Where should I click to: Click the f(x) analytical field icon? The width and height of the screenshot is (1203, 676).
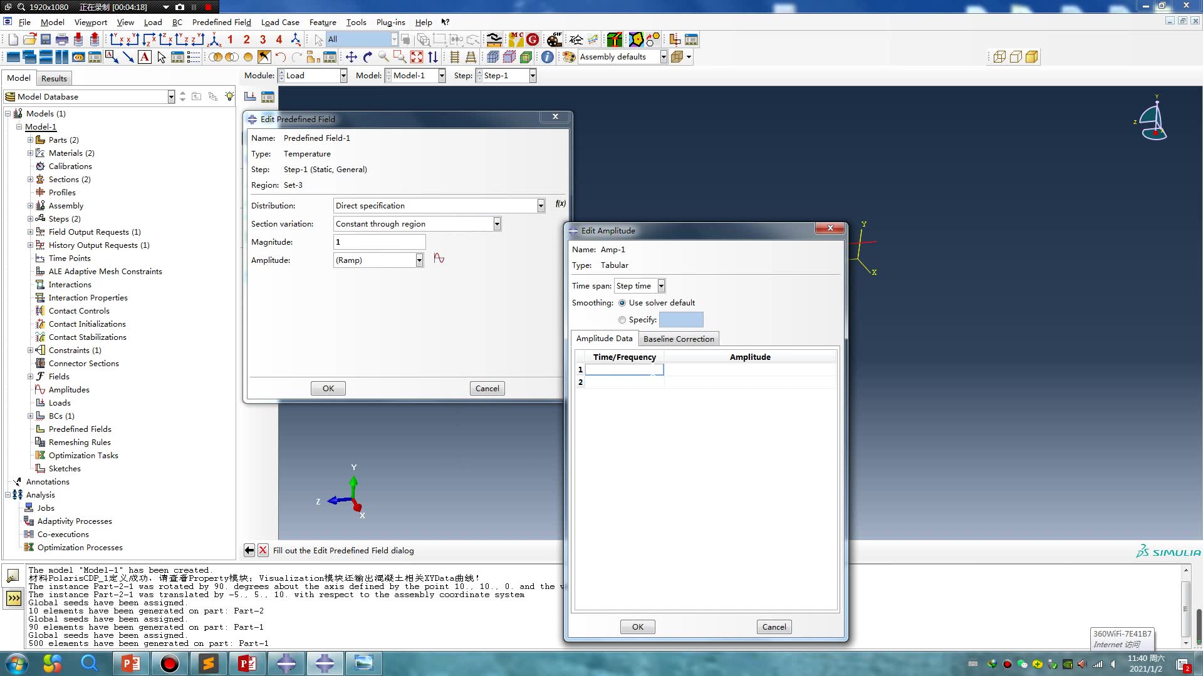(560, 203)
